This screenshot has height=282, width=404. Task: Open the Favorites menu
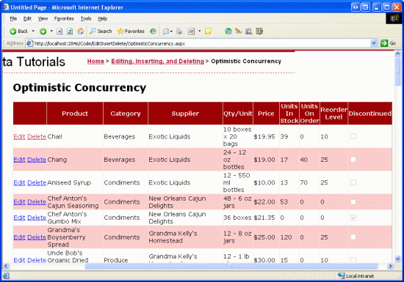[x=64, y=19]
